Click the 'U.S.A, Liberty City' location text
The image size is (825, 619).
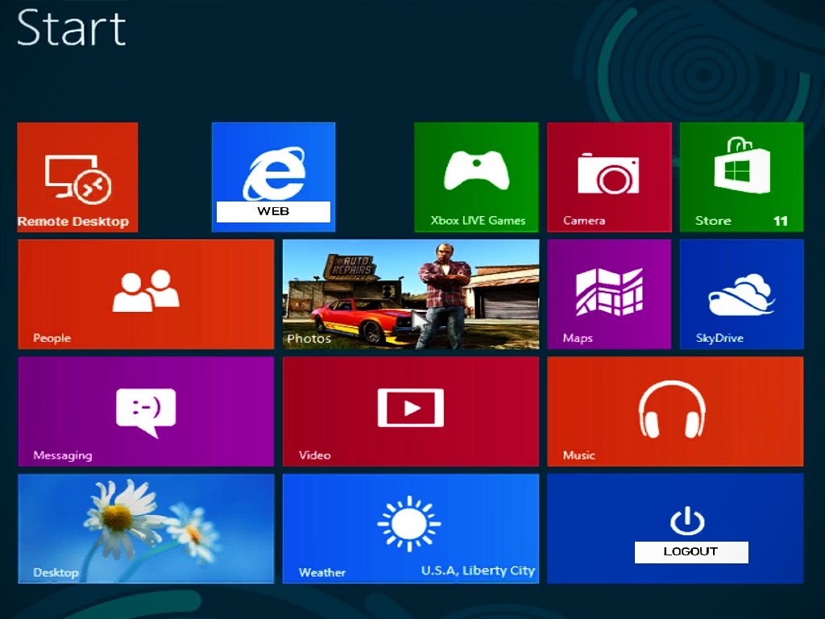(478, 571)
